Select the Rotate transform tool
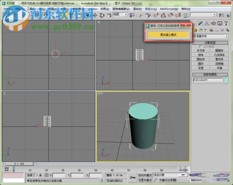The width and height of the screenshot is (233, 185). (x=102, y=15)
